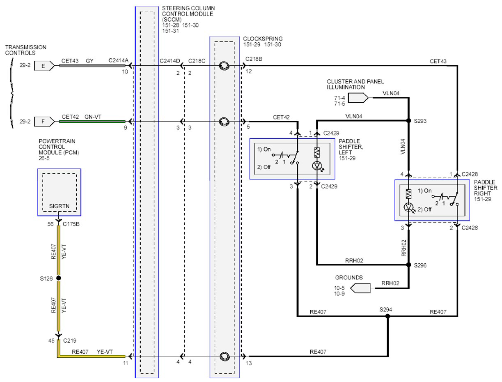Click the E connector arrow for Transmission Controls
Screen dimensions: 502x382
(44, 66)
